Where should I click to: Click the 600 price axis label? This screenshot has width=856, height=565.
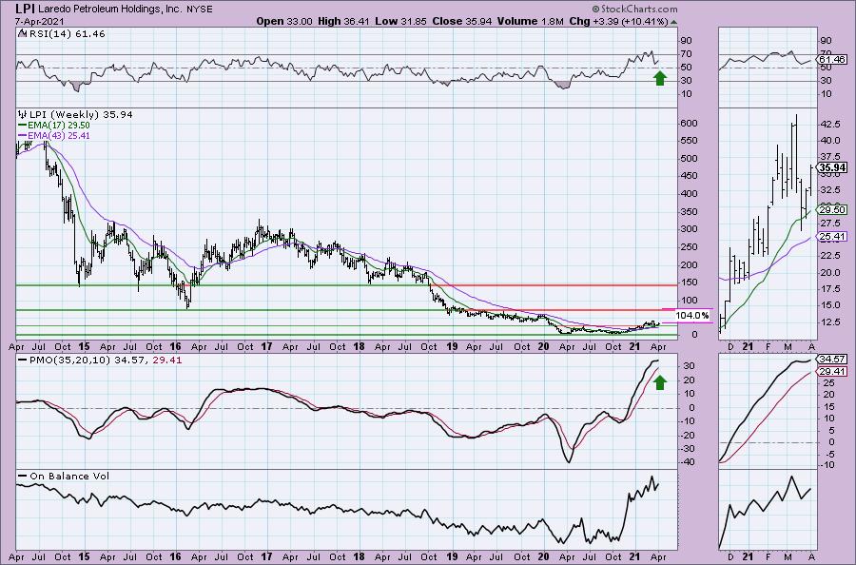[690, 124]
